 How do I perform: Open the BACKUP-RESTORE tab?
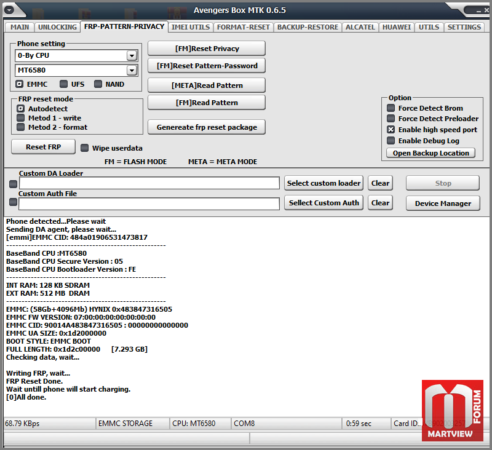(x=308, y=27)
